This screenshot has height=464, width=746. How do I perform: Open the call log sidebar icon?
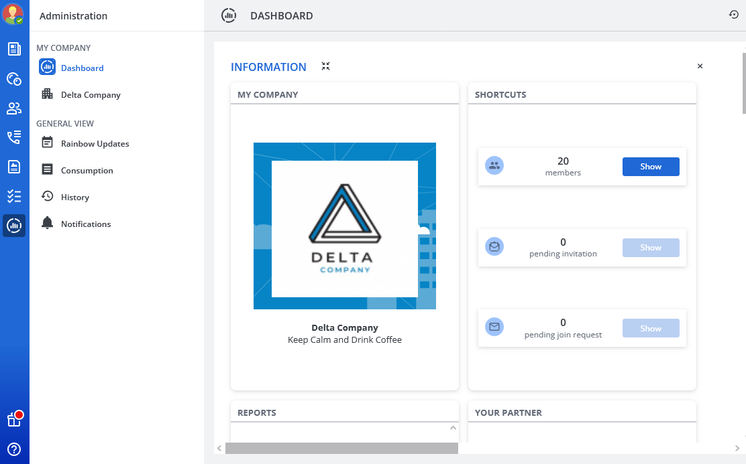click(x=14, y=138)
